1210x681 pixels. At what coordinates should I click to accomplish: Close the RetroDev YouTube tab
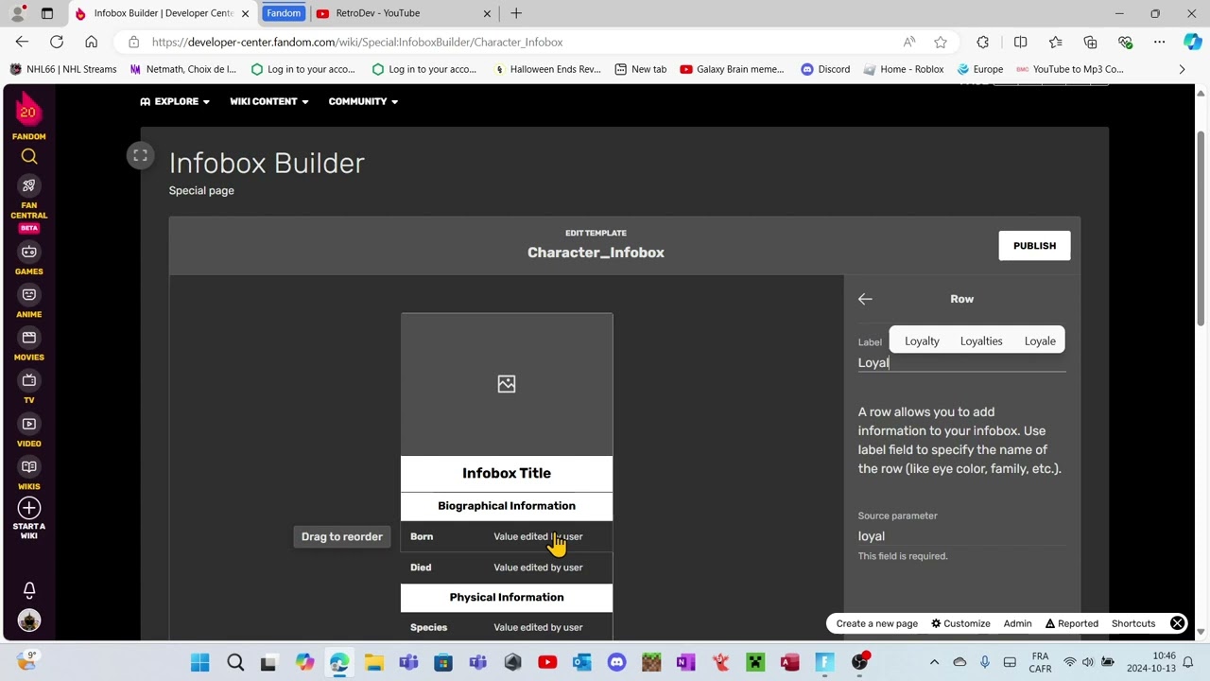tap(488, 13)
